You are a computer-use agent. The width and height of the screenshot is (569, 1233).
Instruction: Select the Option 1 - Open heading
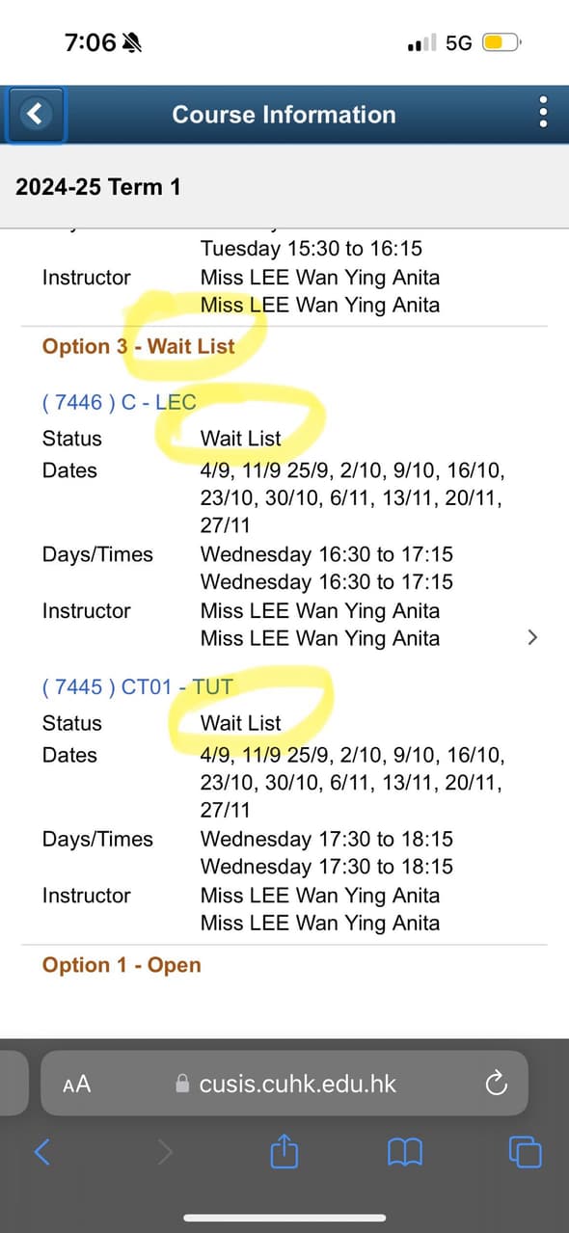(x=121, y=964)
